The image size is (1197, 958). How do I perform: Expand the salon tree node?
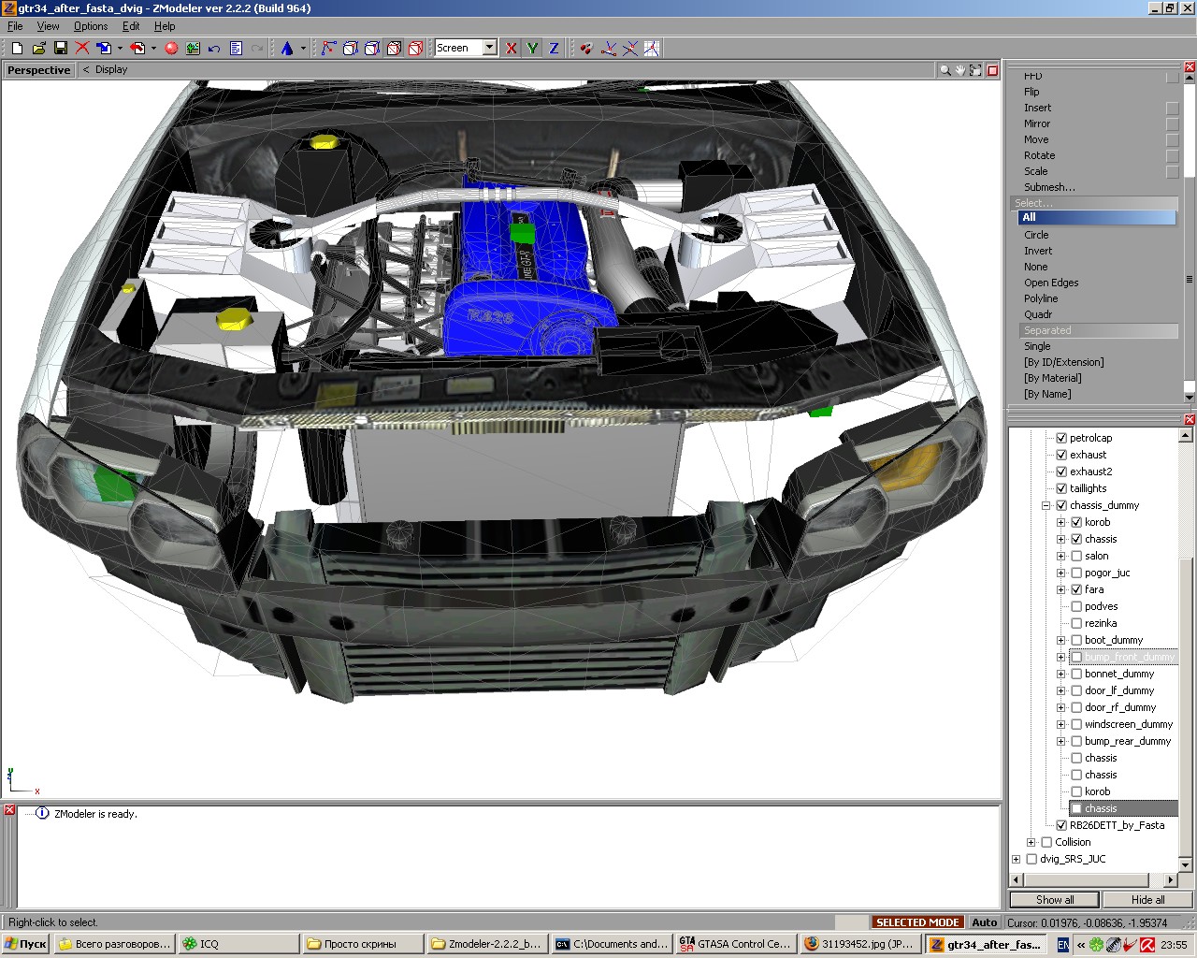1061,556
